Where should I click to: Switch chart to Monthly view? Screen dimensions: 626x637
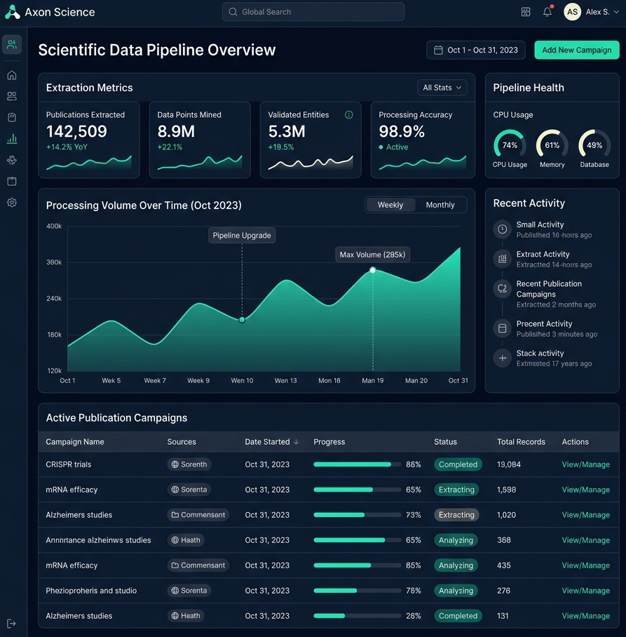click(x=440, y=205)
